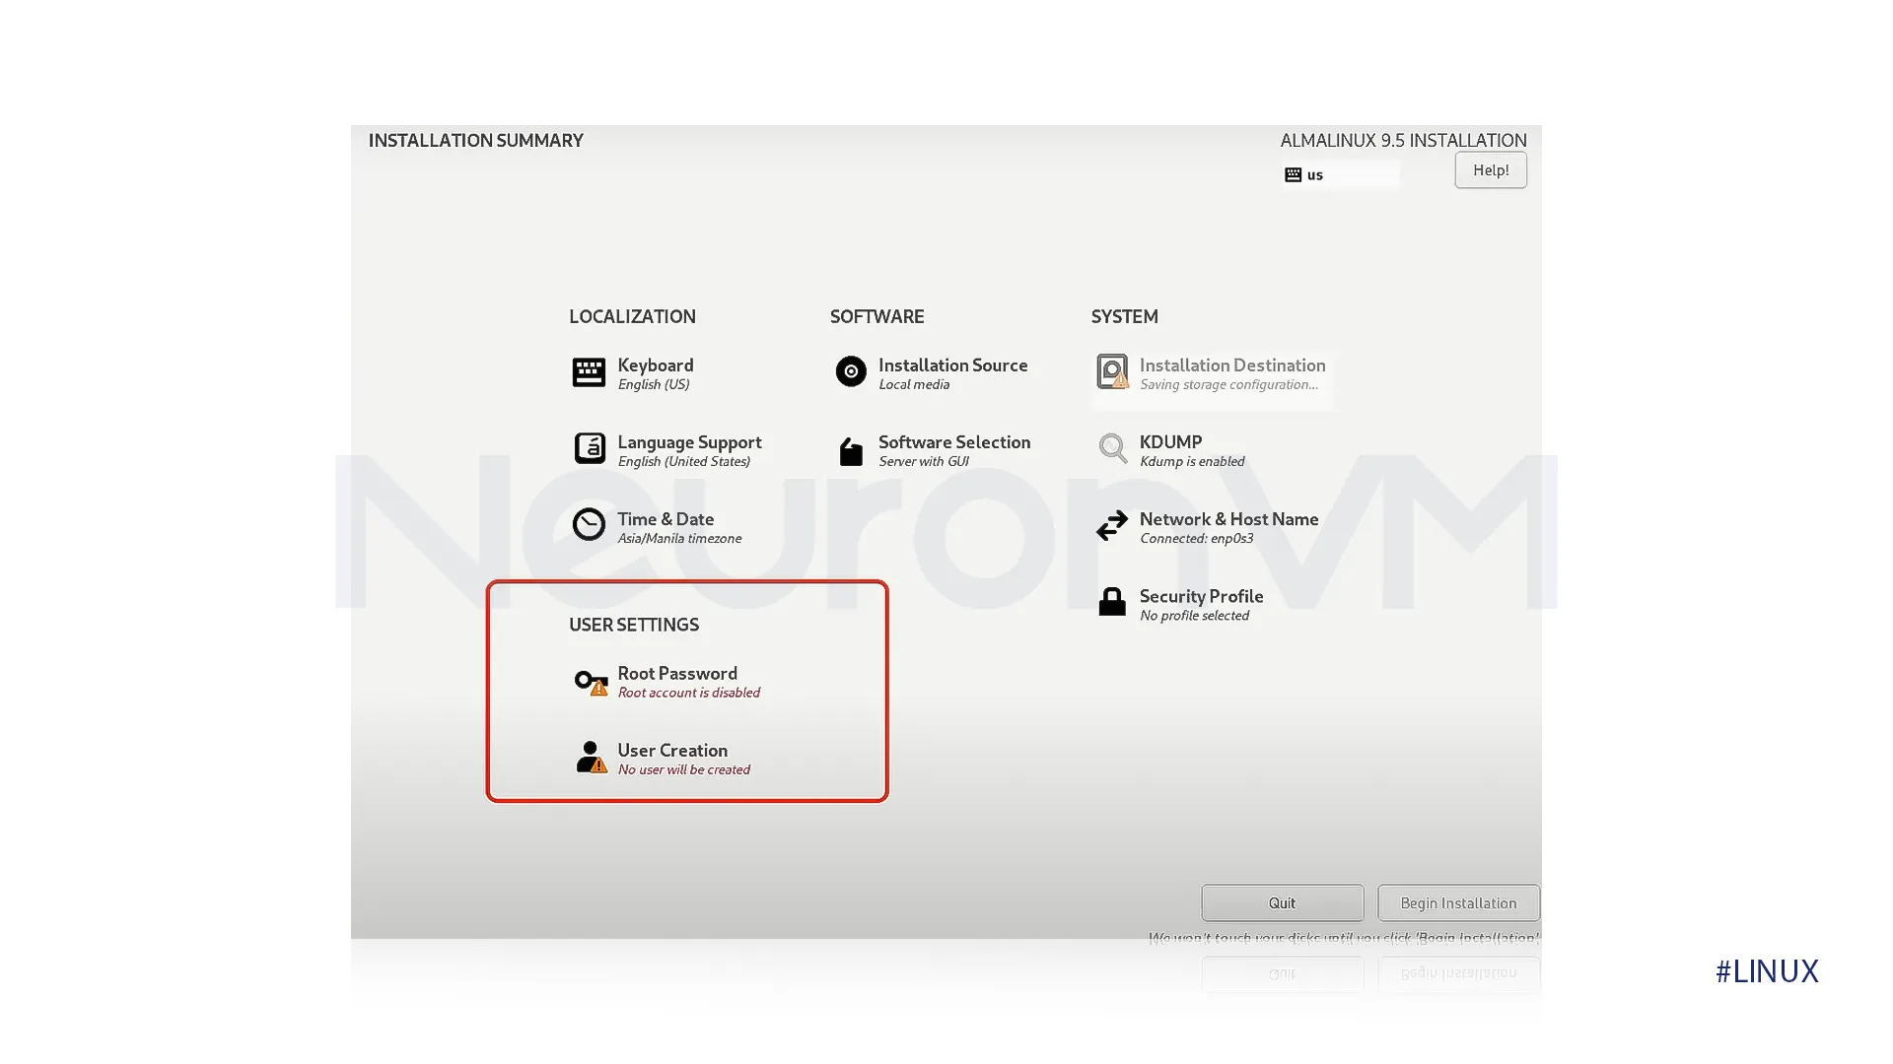Select Installation Source disc icon
The image size is (1893, 1064).
tap(850, 371)
